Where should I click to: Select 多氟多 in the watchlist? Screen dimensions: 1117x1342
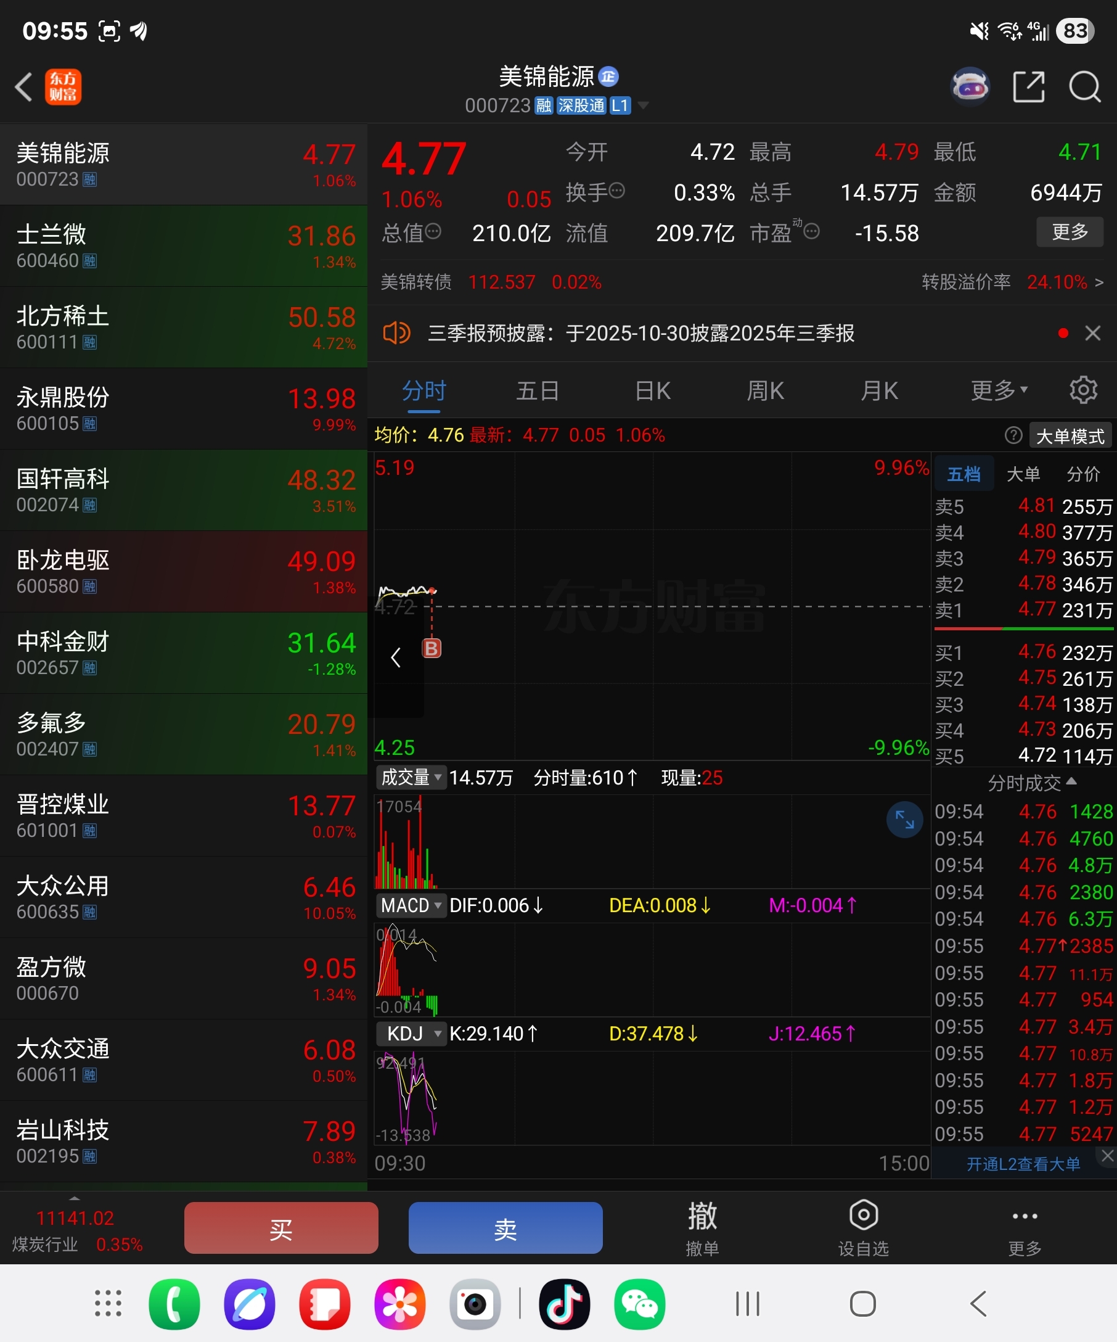(184, 735)
